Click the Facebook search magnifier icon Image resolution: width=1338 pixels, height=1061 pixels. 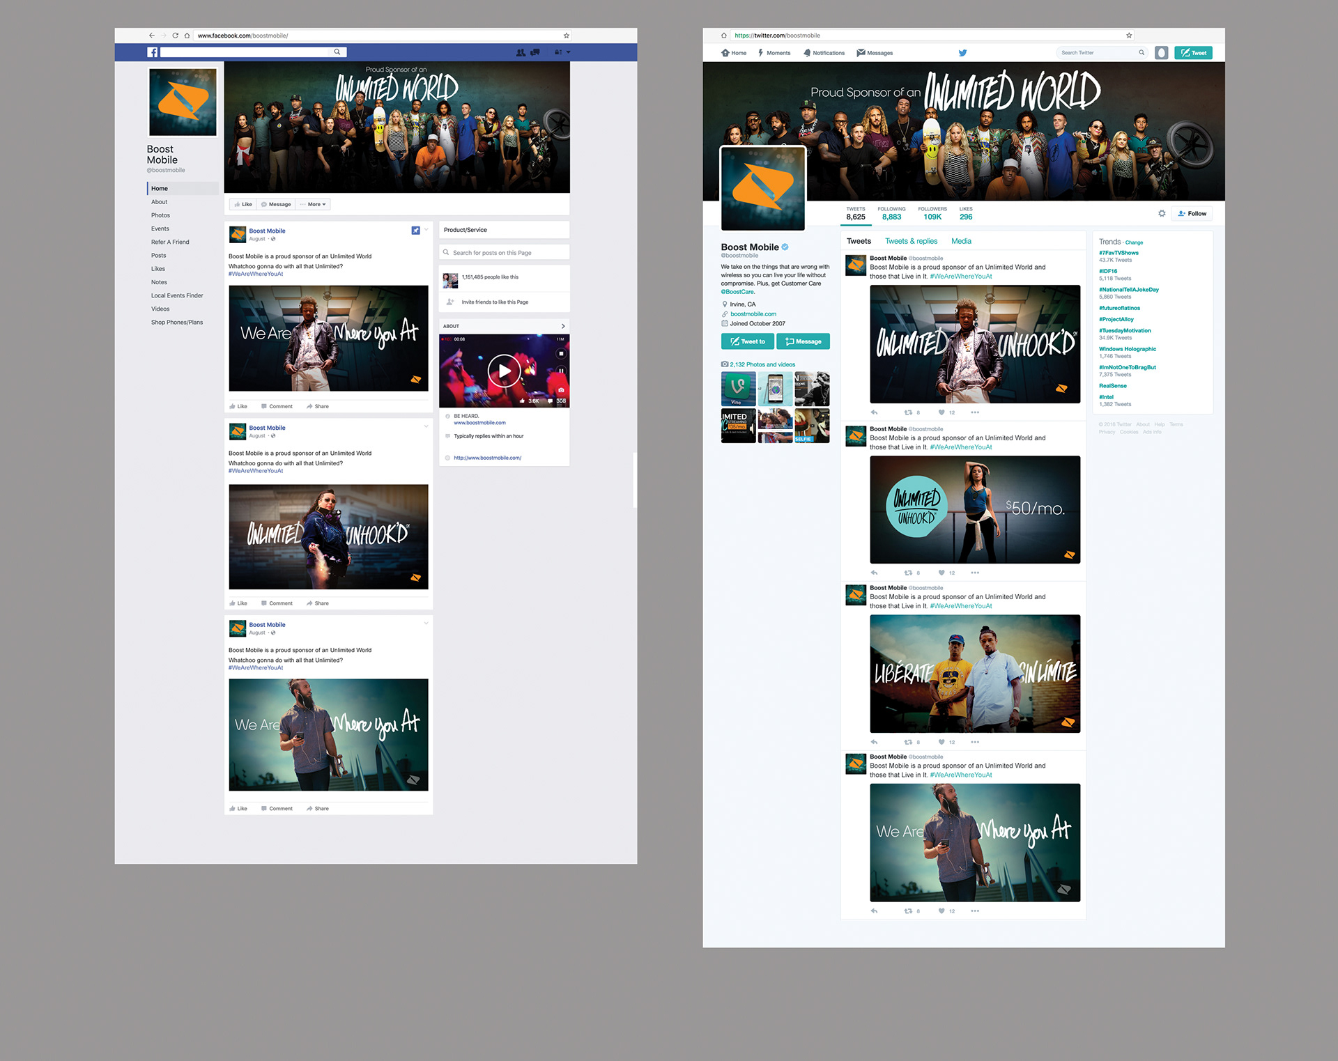pyautogui.click(x=337, y=52)
